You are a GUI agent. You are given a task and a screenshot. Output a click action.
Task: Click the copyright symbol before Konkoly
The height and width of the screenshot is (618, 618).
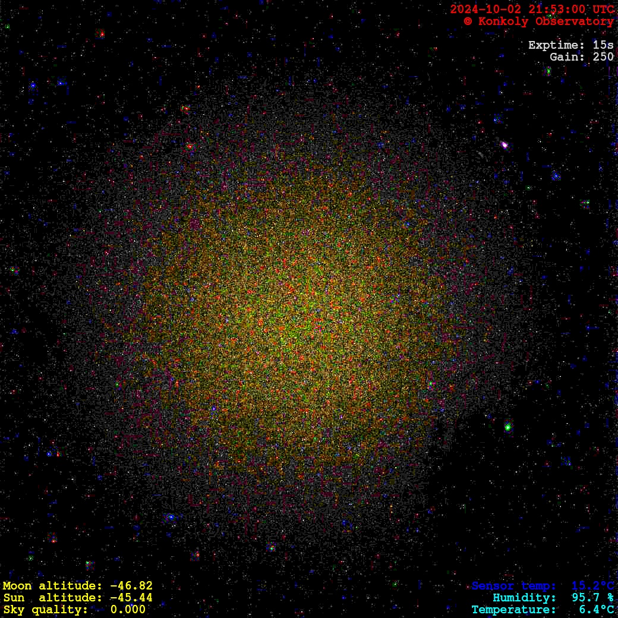coord(468,21)
